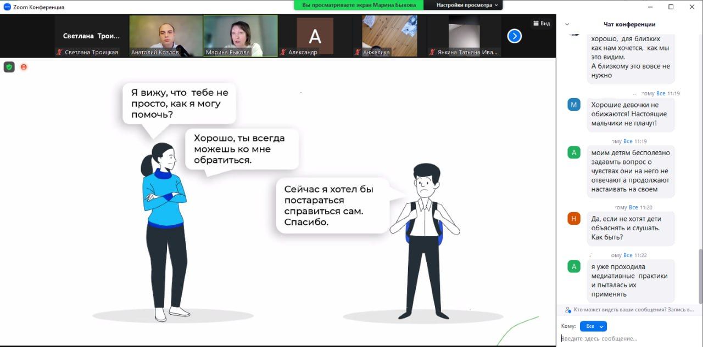The image size is (703, 347).
Task: Collapse chat panel using header chevron
Action: click(567, 24)
